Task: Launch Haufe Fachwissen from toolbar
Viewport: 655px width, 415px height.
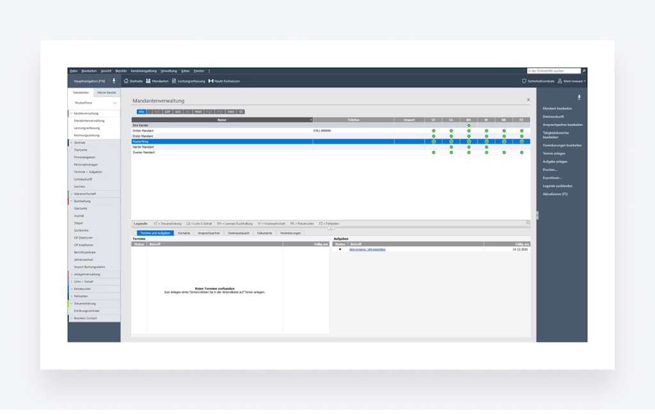Action: point(224,81)
